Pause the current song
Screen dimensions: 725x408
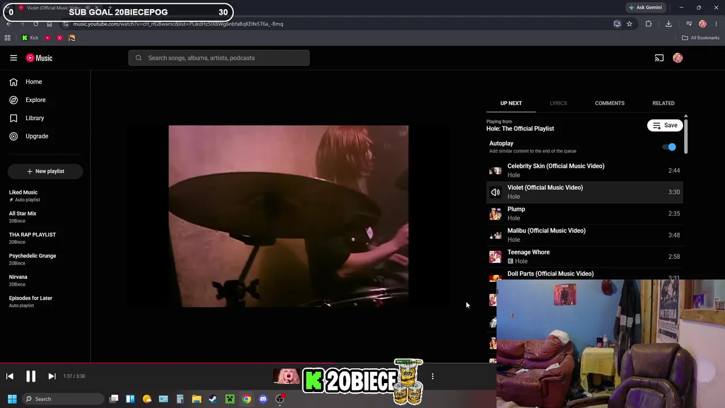click(31, 376)
